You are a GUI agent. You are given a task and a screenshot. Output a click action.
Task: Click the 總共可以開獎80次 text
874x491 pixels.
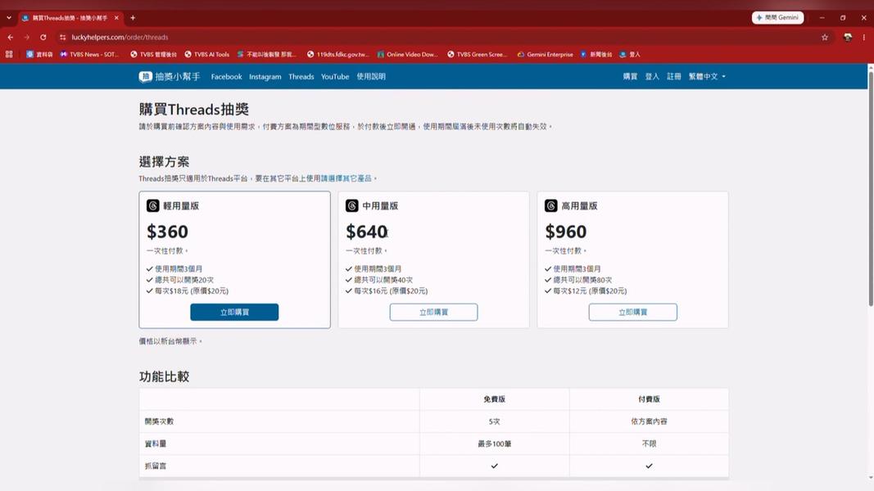click(582, 279)
